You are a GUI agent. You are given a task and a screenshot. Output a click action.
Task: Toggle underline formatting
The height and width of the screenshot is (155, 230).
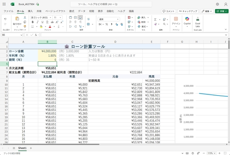(43, 22)
